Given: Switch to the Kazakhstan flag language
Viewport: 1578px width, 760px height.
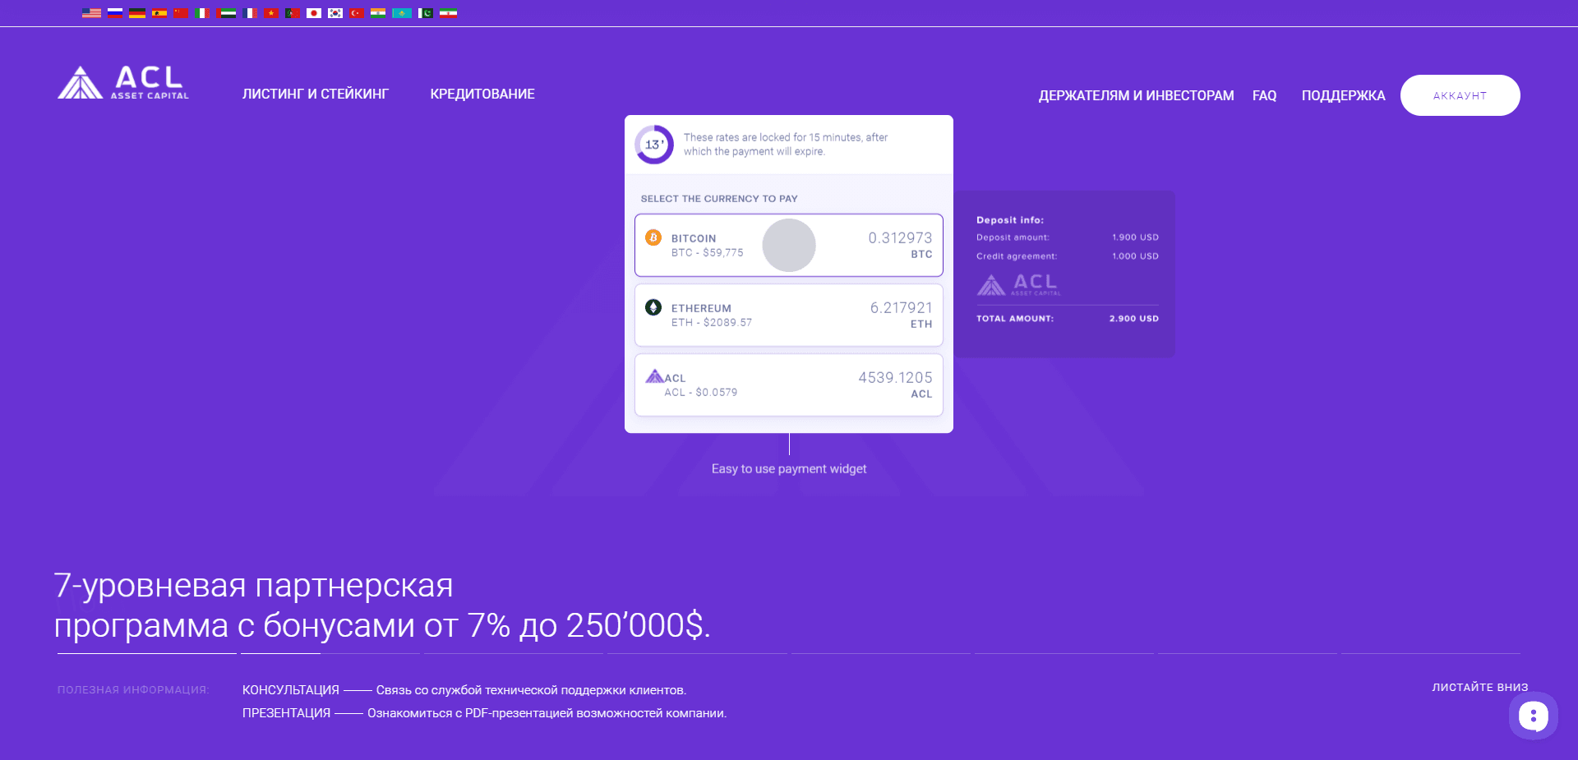Looking at the screenshot, I should pos(402,13).
